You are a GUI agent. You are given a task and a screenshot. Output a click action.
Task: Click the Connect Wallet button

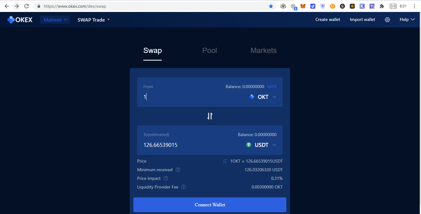click(210, 205)
